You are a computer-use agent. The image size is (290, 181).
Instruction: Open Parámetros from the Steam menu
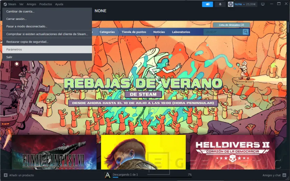[47, 50]
